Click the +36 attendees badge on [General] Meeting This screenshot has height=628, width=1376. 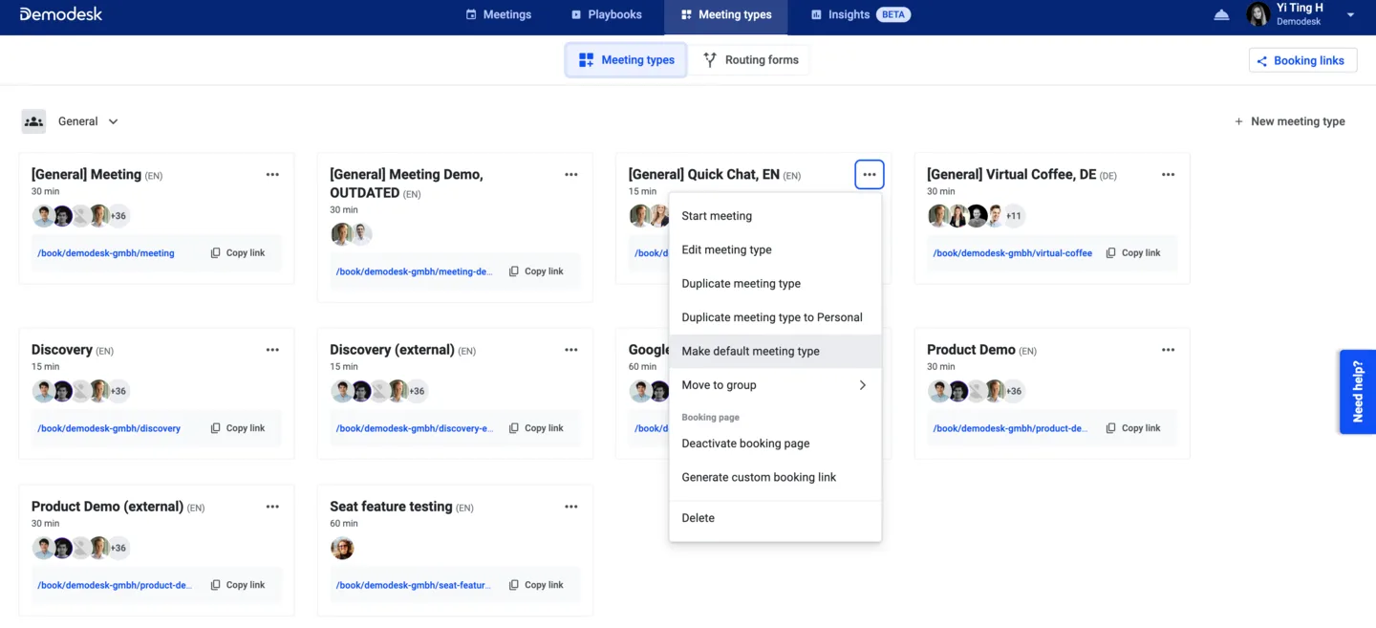pos(118,216)
